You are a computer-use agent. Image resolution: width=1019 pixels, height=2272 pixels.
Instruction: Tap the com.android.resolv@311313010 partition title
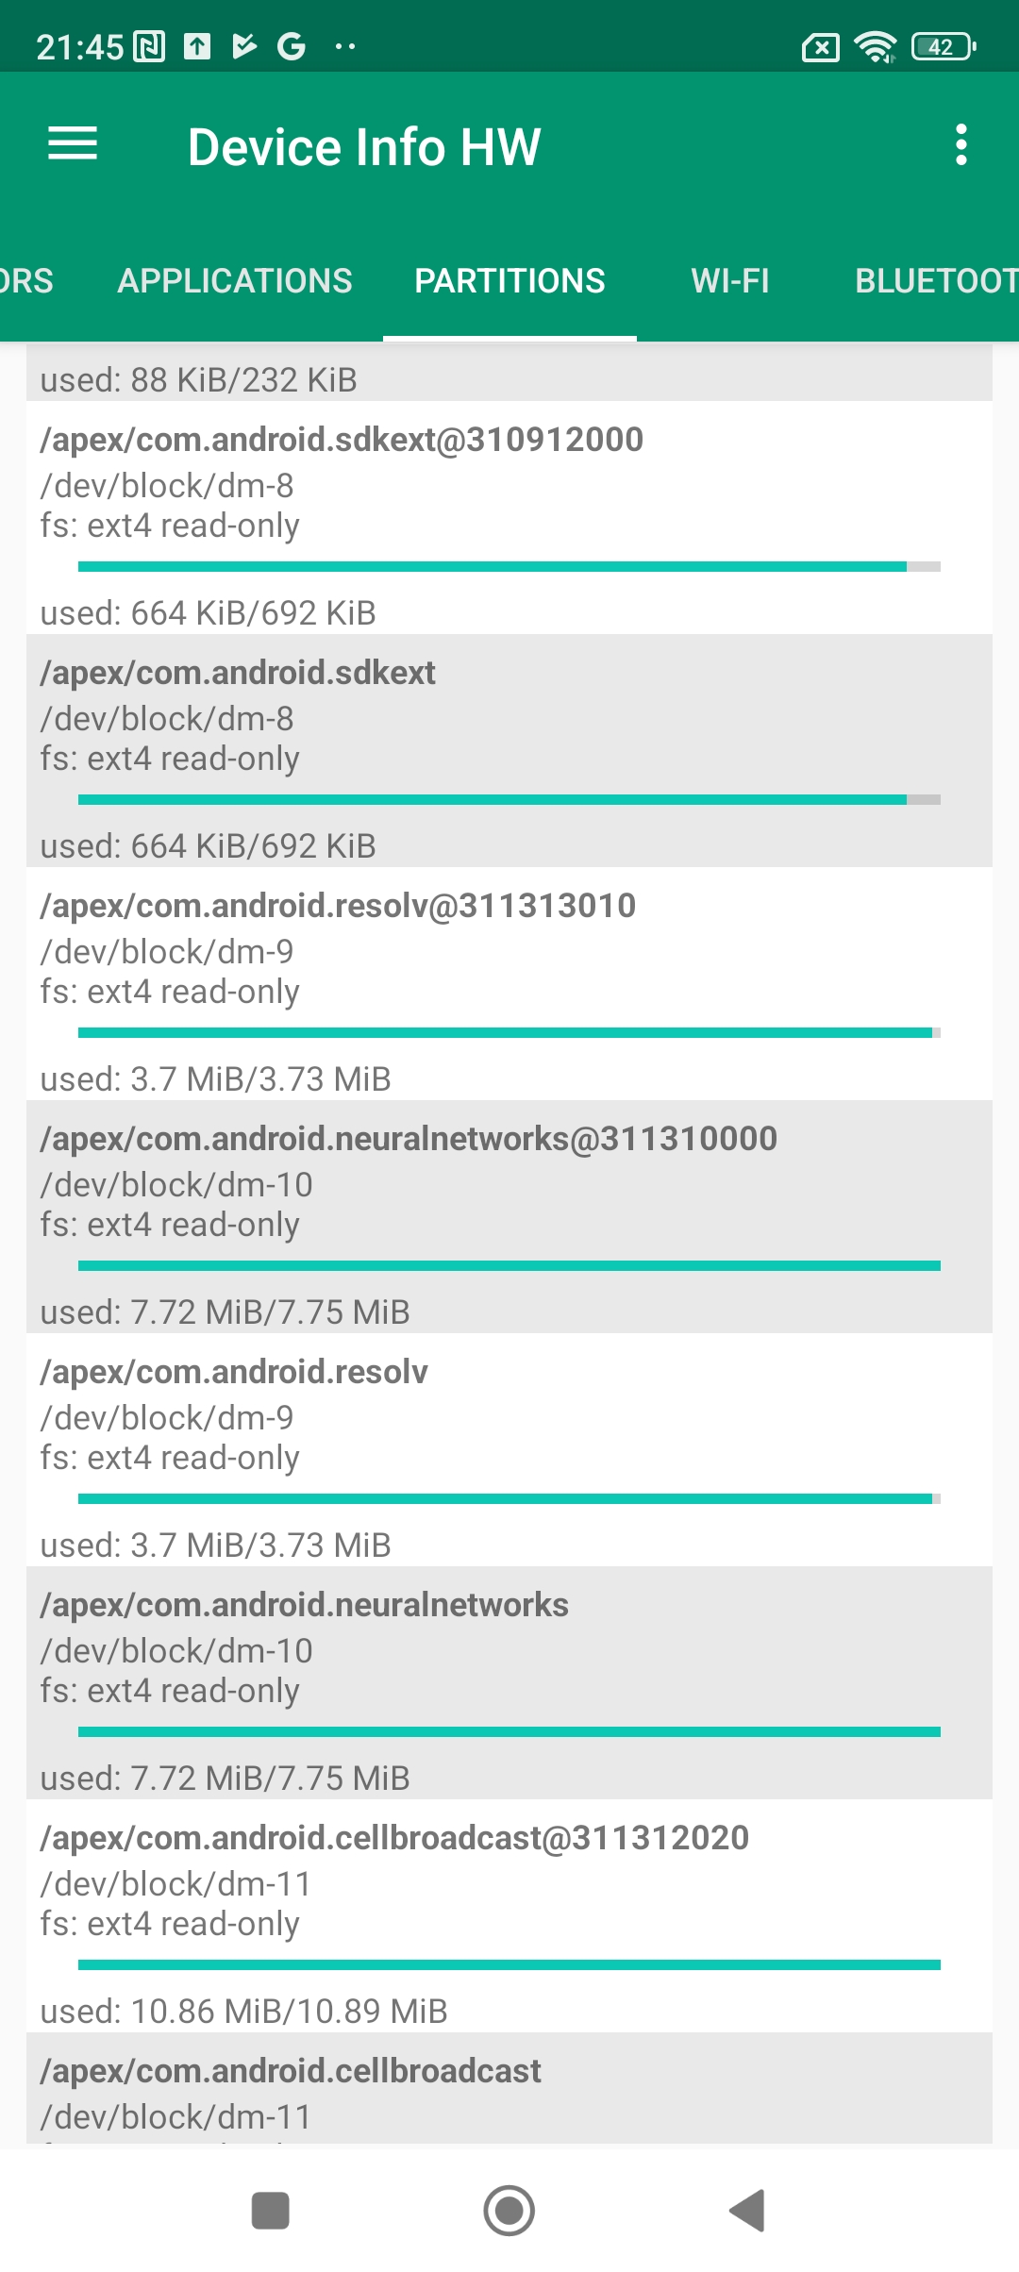pyautogui.click(x=338, y=906)
